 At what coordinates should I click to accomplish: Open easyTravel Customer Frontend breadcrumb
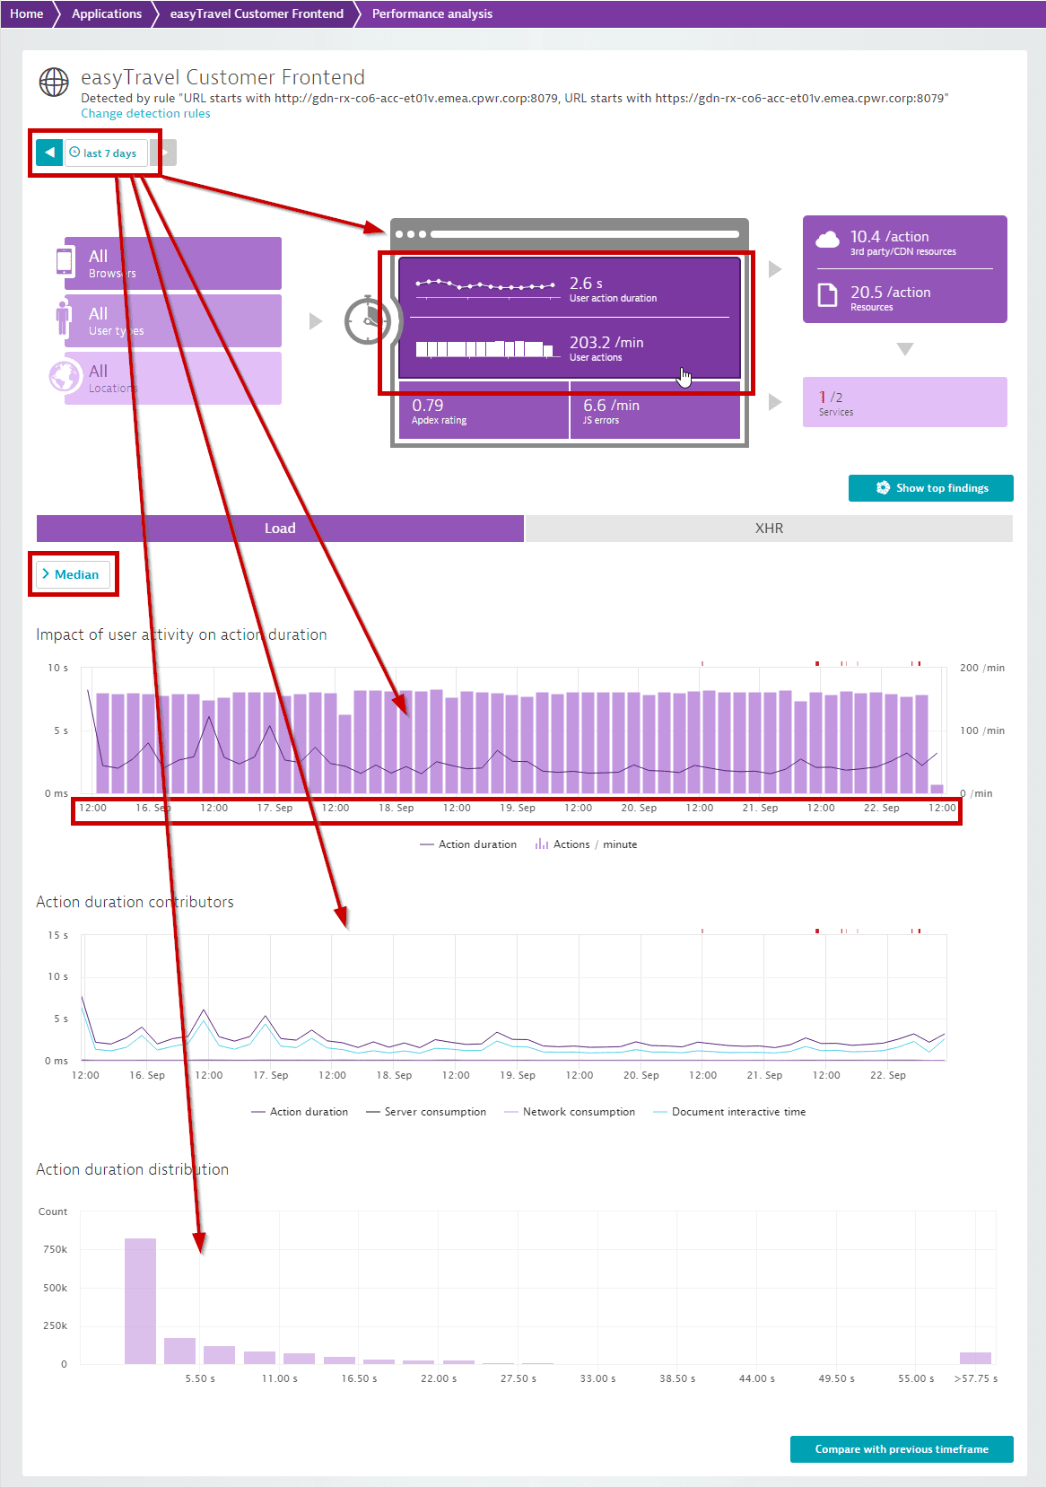click(257, 13)
